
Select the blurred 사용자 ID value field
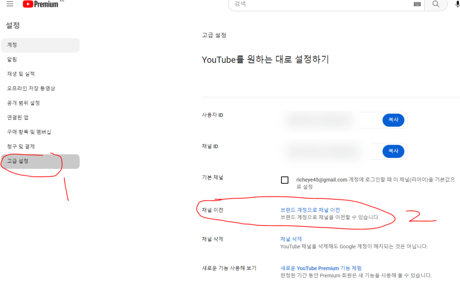pyautogui.click(x=320, y=120)
